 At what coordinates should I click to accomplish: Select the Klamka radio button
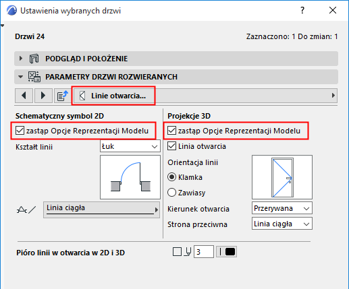171,177
